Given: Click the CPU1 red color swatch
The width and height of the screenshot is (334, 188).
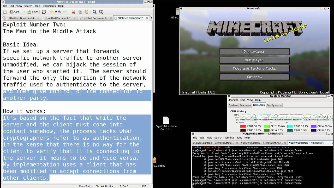Looking at the screenshot, I should coord(243,126).
